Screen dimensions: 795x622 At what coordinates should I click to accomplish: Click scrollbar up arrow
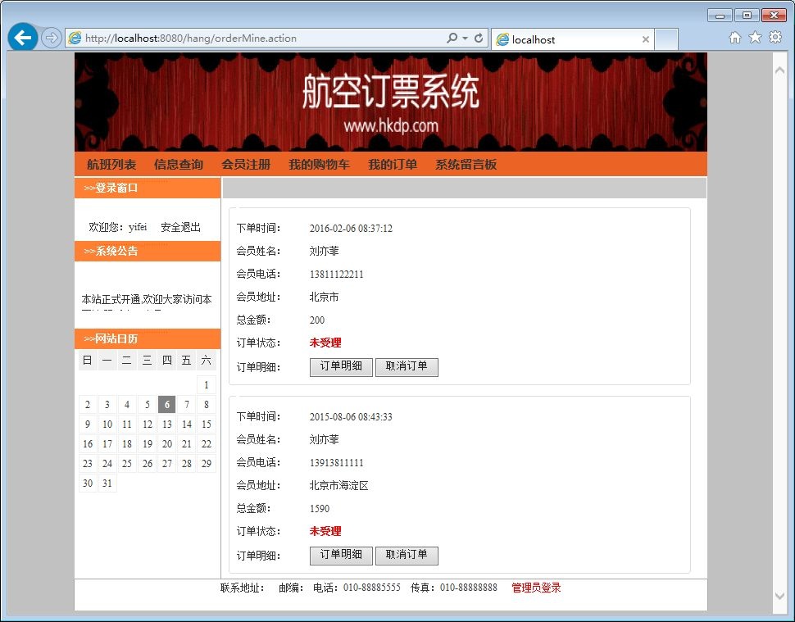click(779, 70)
